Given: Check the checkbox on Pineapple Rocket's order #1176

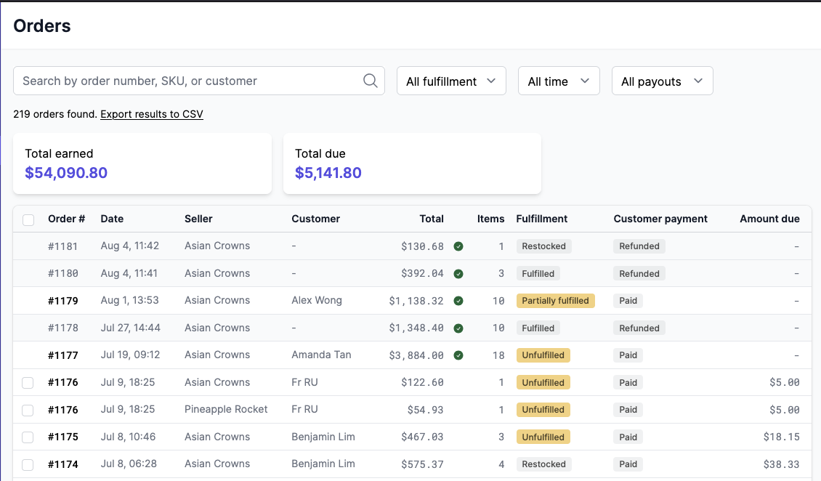Looking at the screenshot, I should [x=28, y=410].
